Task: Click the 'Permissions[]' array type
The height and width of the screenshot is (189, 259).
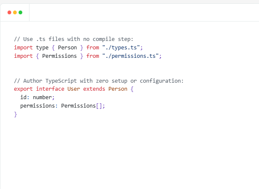Action: click(x=81, y=106)
